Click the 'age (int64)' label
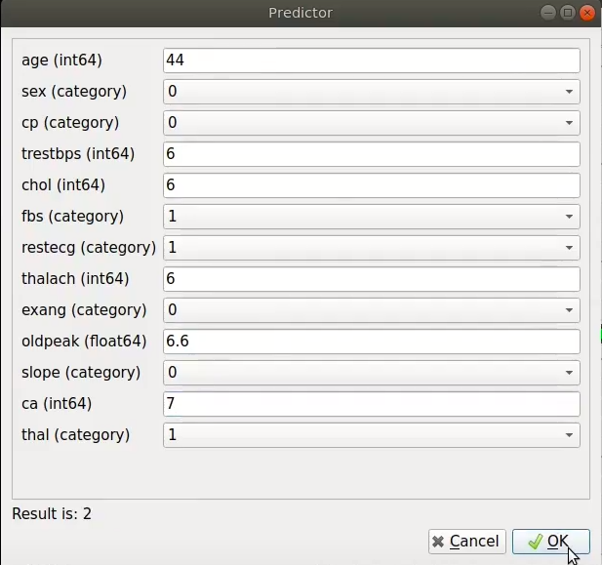This screenshot has width=602, height=565. click(x=61, y=61)
